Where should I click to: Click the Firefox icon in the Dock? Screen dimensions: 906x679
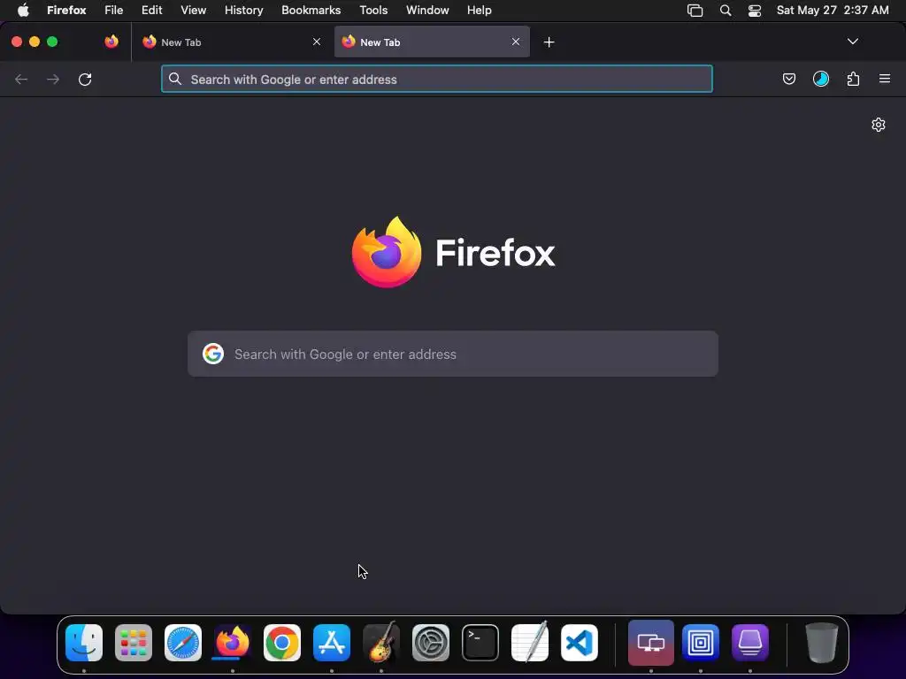[x=233, y=643]
